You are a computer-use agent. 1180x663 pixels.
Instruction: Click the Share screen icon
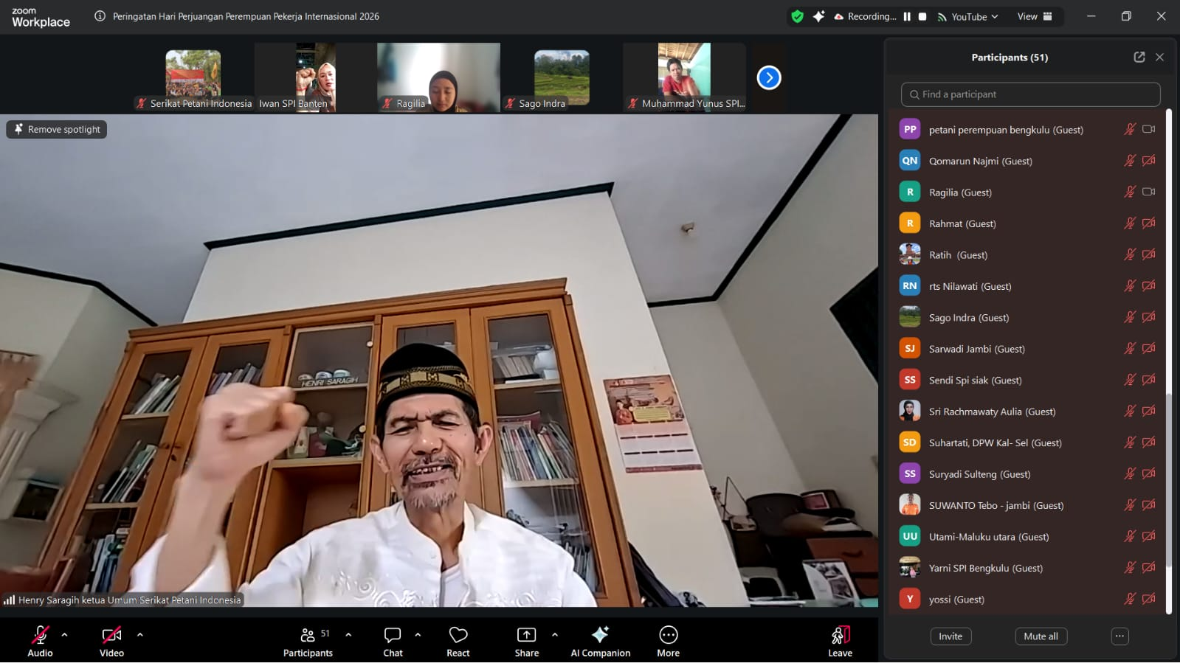point(526,636)
